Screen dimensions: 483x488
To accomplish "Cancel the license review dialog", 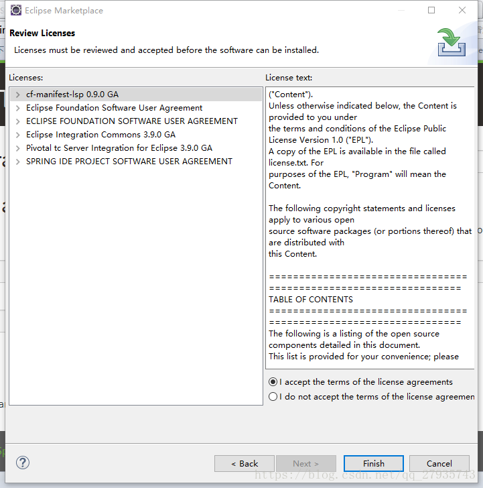I will [x=439, y=463].
